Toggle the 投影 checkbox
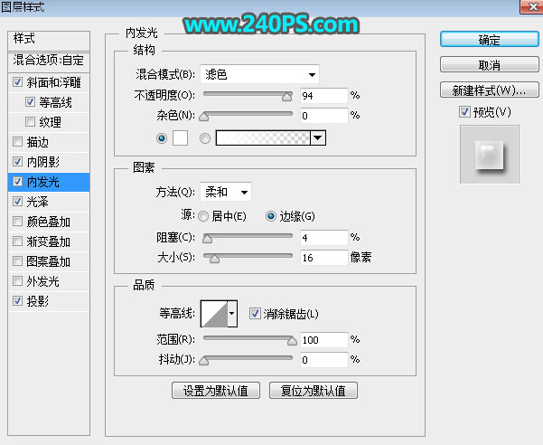Screen dimensions: 543x445 [x=17, y=301]
